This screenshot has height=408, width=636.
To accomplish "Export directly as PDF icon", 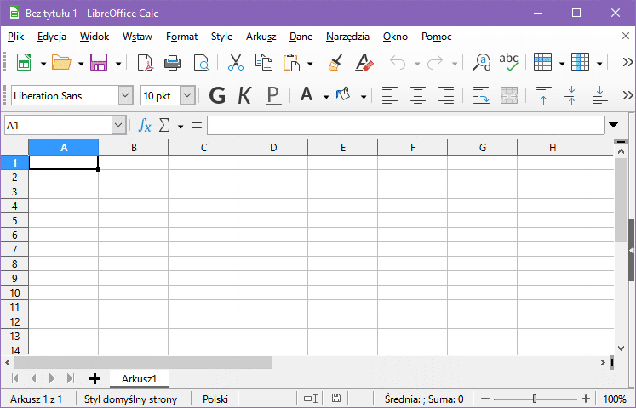I will 145,63.
